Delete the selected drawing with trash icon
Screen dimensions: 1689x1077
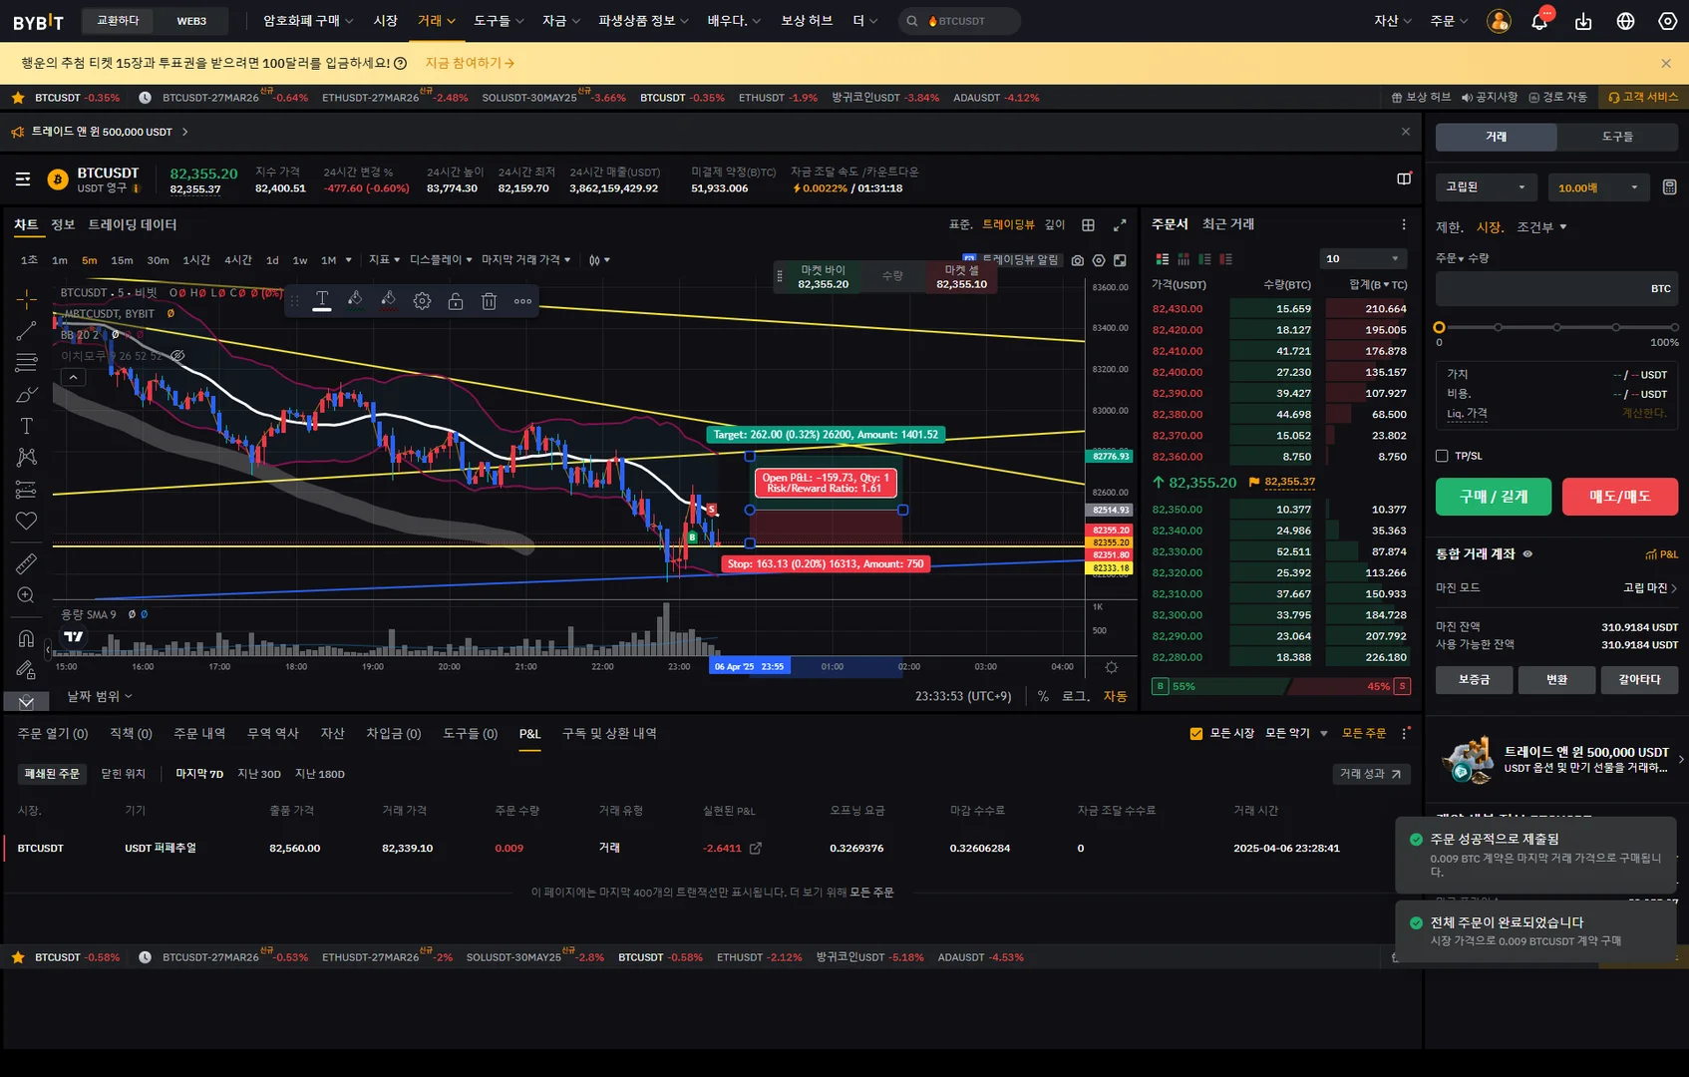(489, 301)
